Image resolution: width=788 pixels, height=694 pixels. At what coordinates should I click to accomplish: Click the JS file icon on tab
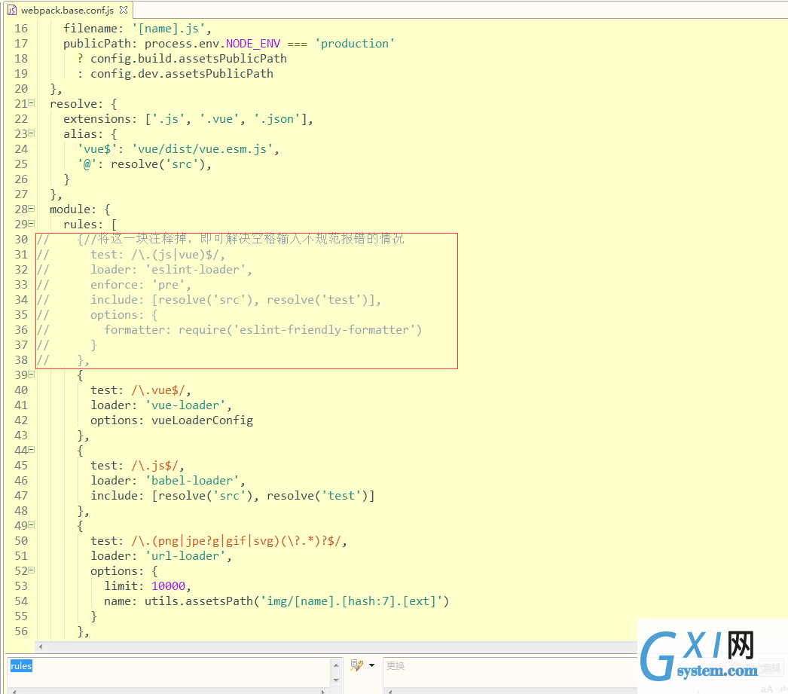(12, 10)
